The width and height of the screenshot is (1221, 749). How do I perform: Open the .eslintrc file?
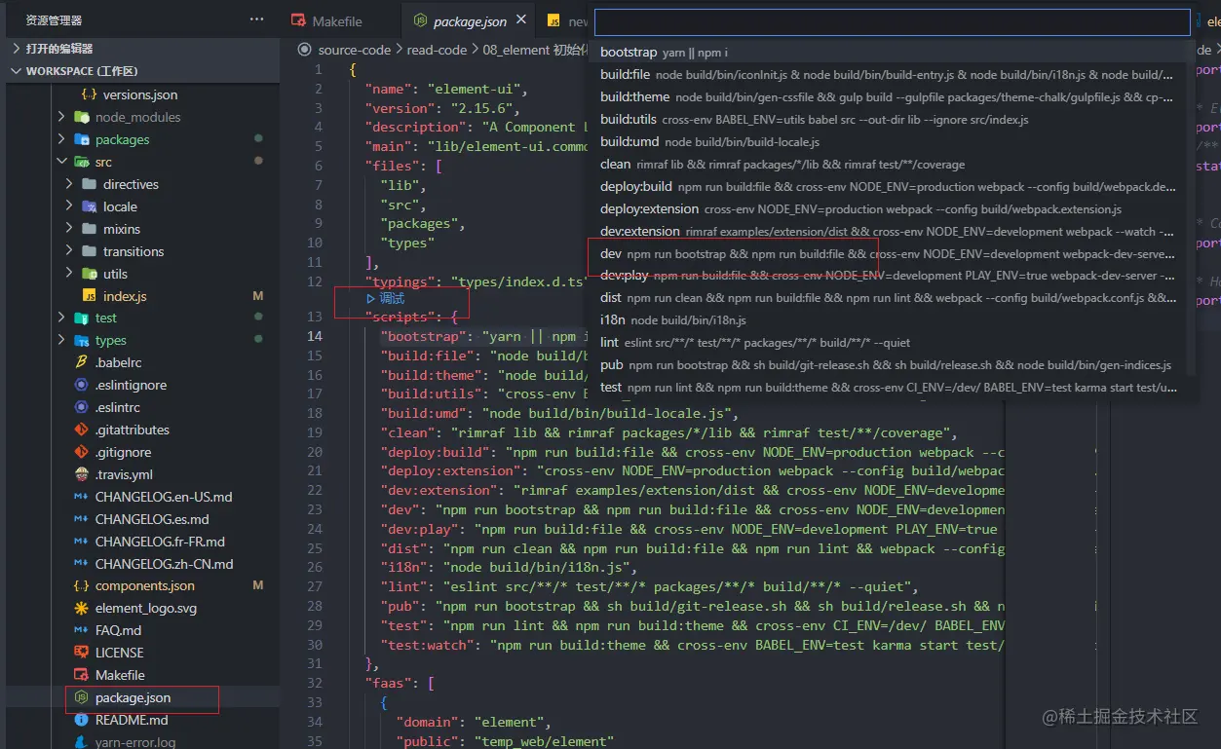tap(118, 407)
